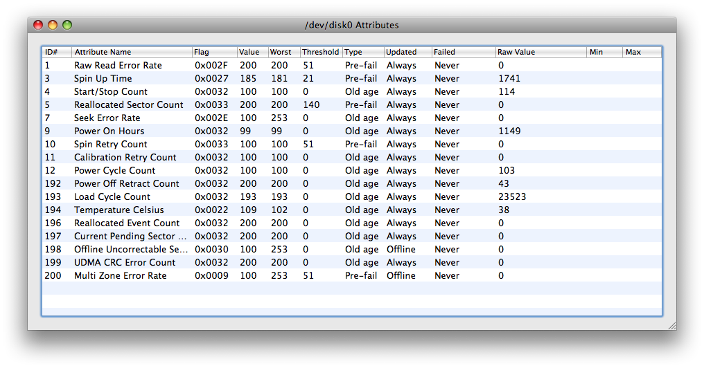The image size is (704, 368).
Task: Click the Max column header
Action: coord(642,52)
